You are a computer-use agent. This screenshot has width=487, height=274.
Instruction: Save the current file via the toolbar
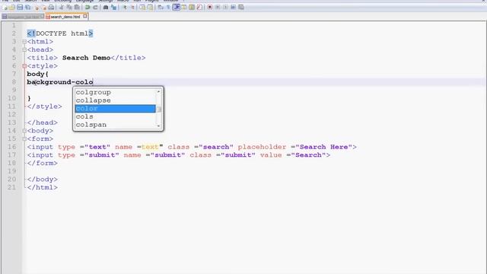(20, 7)
